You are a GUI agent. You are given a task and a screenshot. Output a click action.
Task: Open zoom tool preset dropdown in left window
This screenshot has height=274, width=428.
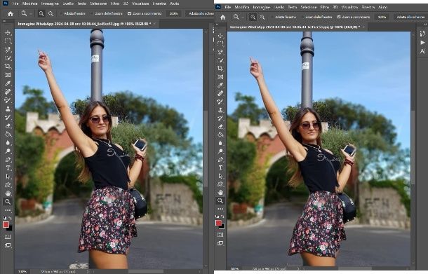(x=31, y=13)
